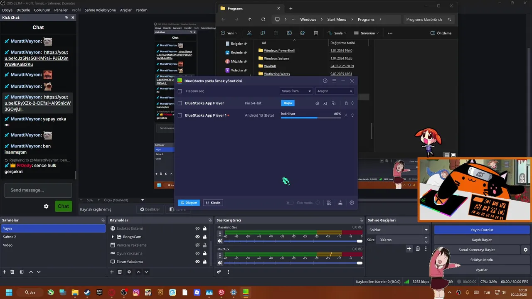This screenshot has width=532, height=299.
Task: Open Araçlar menu in OBS
Action: coord(126,10)
